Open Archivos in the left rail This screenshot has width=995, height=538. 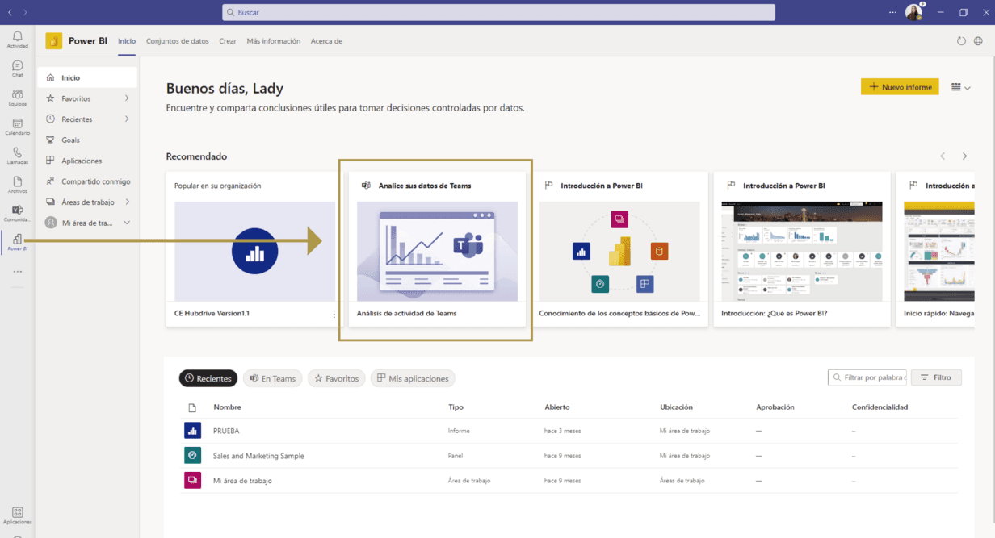click(x=17, y=184)
